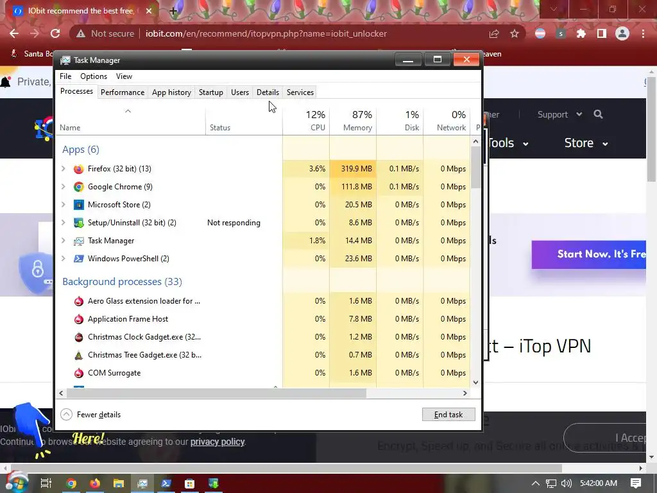
Task: Switch to the App history tab
Action: click(x=171, y=92)
